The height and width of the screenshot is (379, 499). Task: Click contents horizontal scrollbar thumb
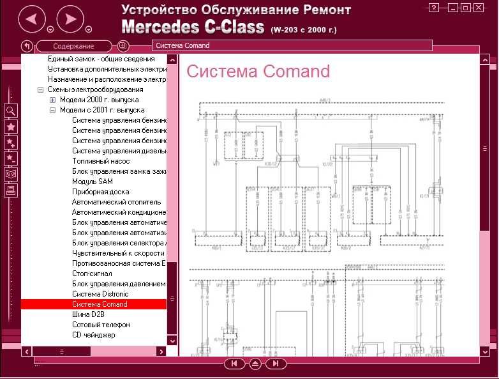(62, 352)
